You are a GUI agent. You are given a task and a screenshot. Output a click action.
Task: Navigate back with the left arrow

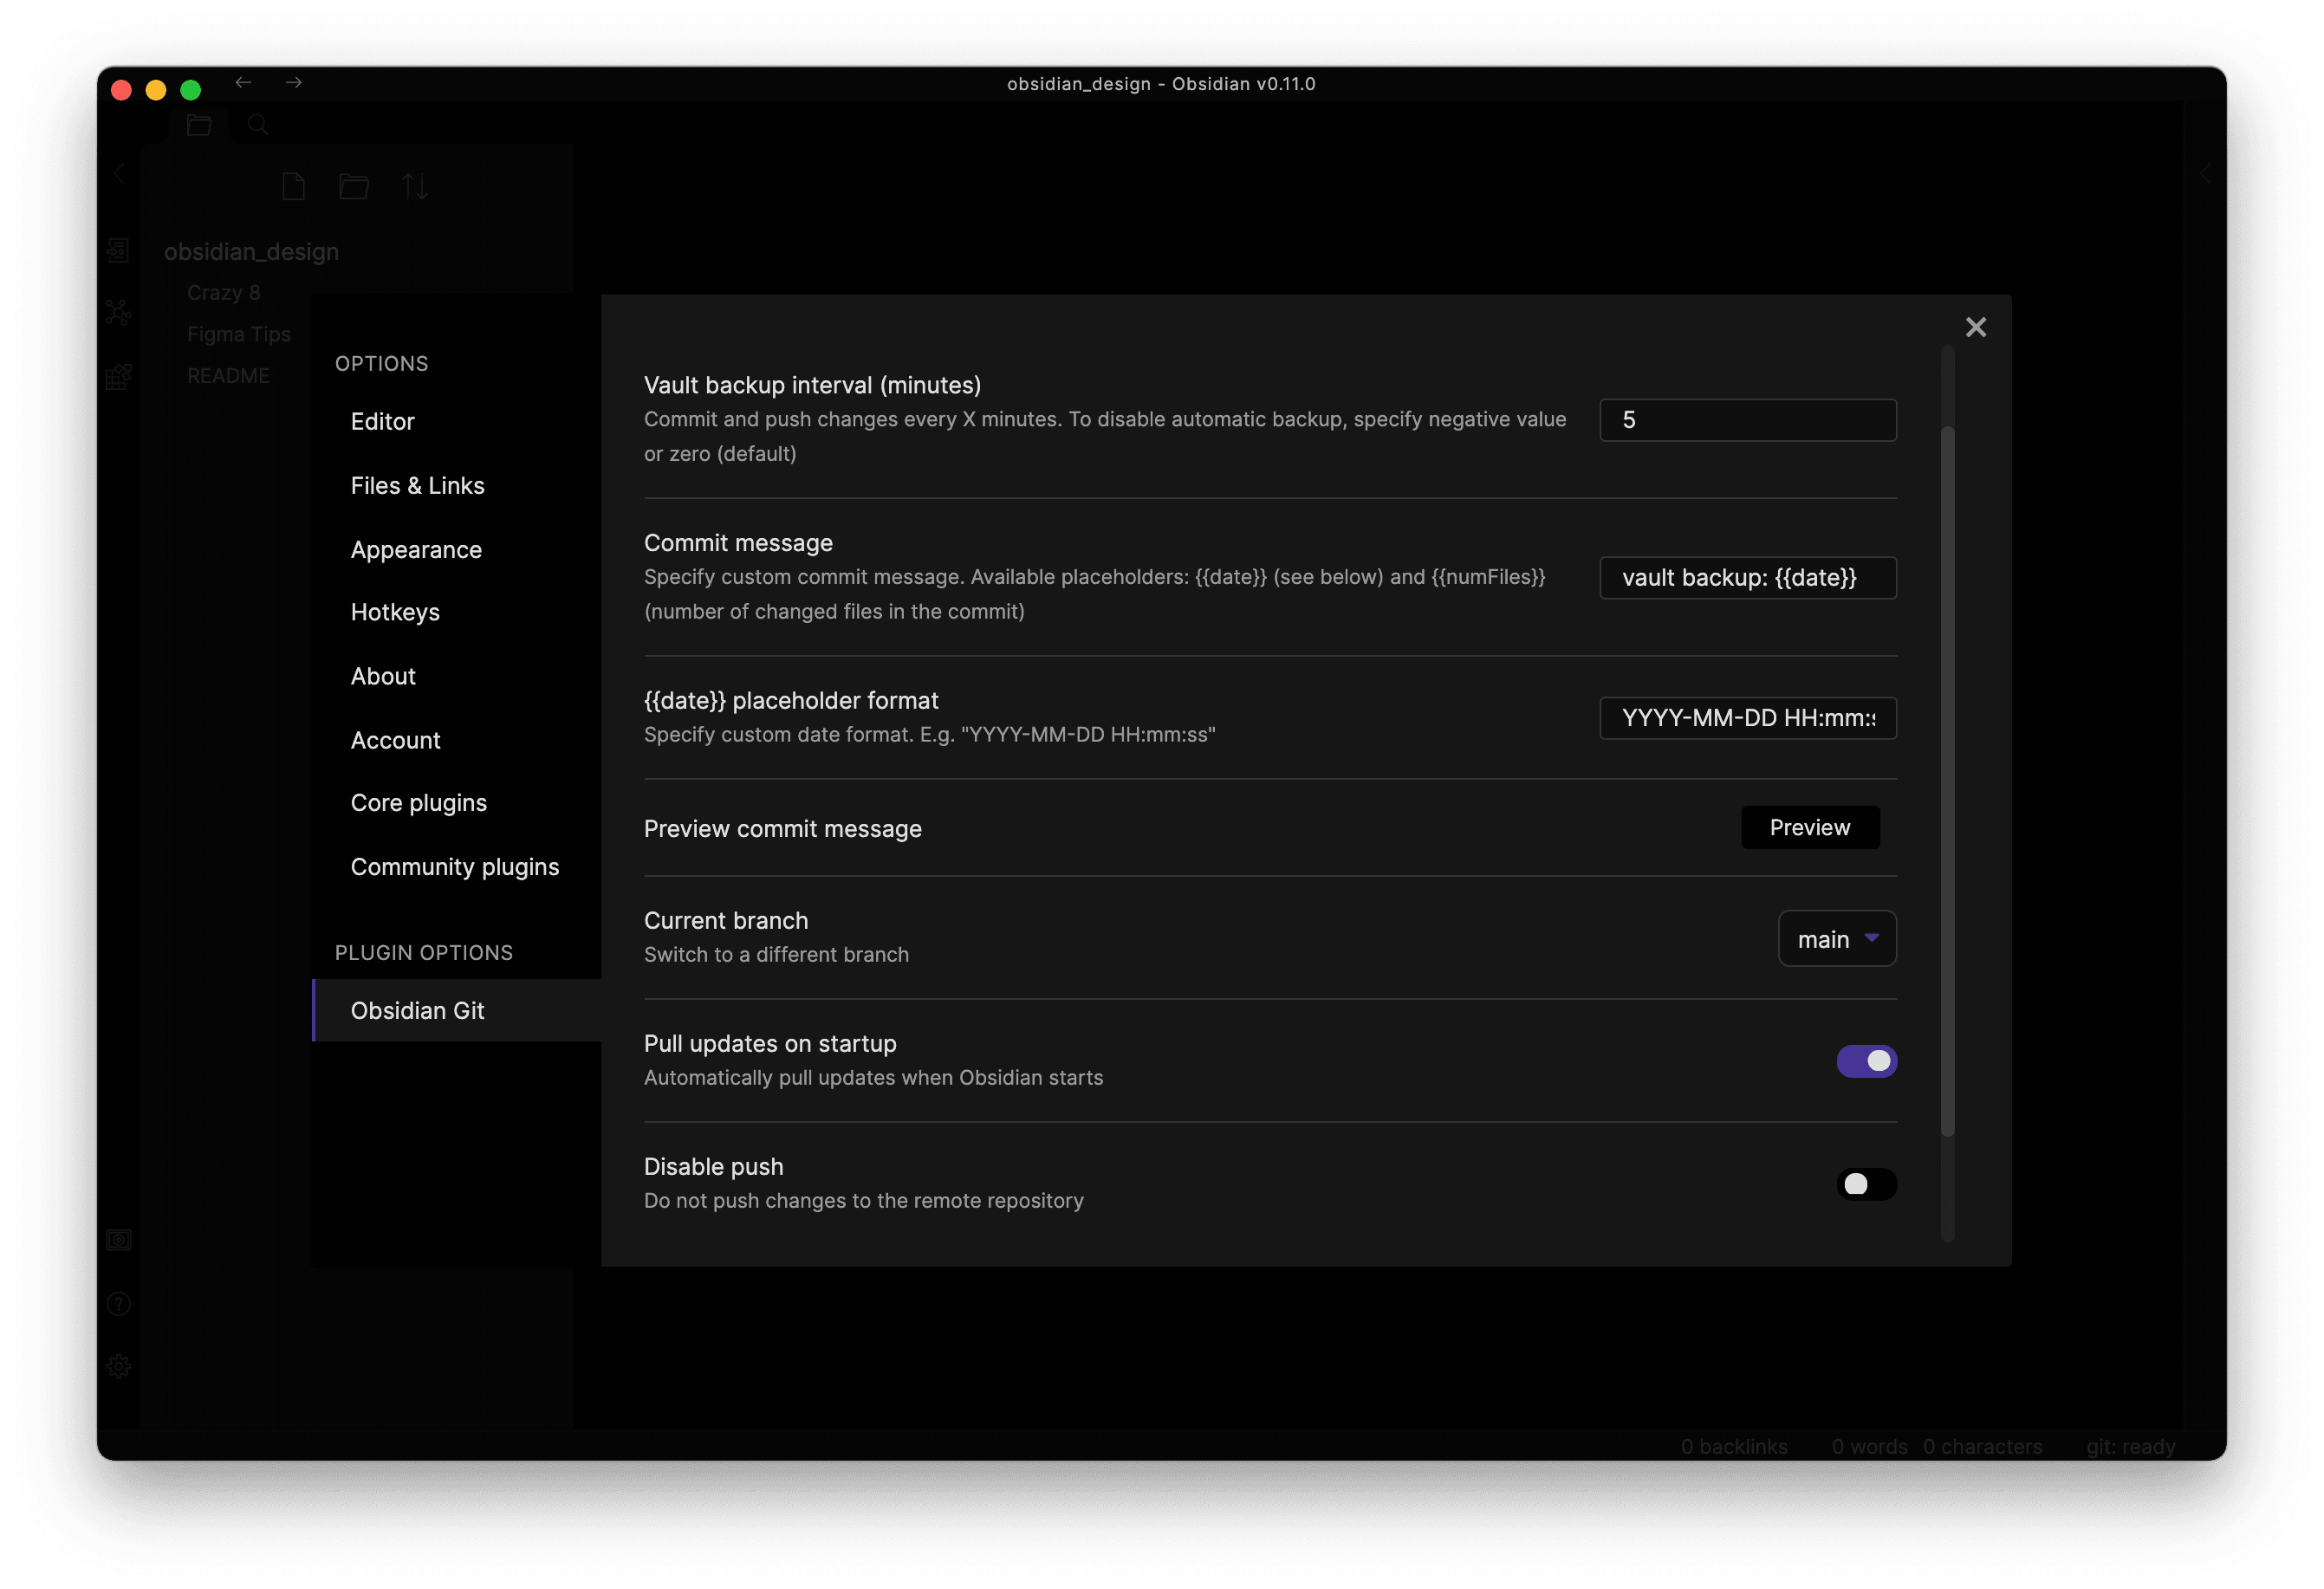click(243, 83)
